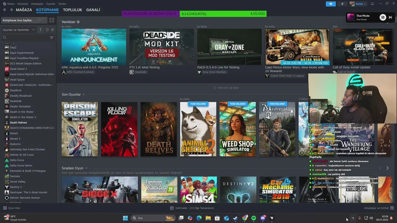The height and width of the screenshot is (223, 397).
Task: Click the clock recent-activity filter icon
Action: [x=47, y=30]
